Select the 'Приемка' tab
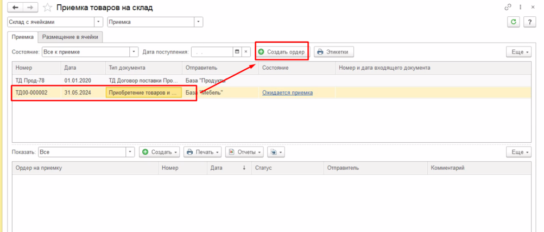This screenshot has height=232, width=544. coord(23,37)
